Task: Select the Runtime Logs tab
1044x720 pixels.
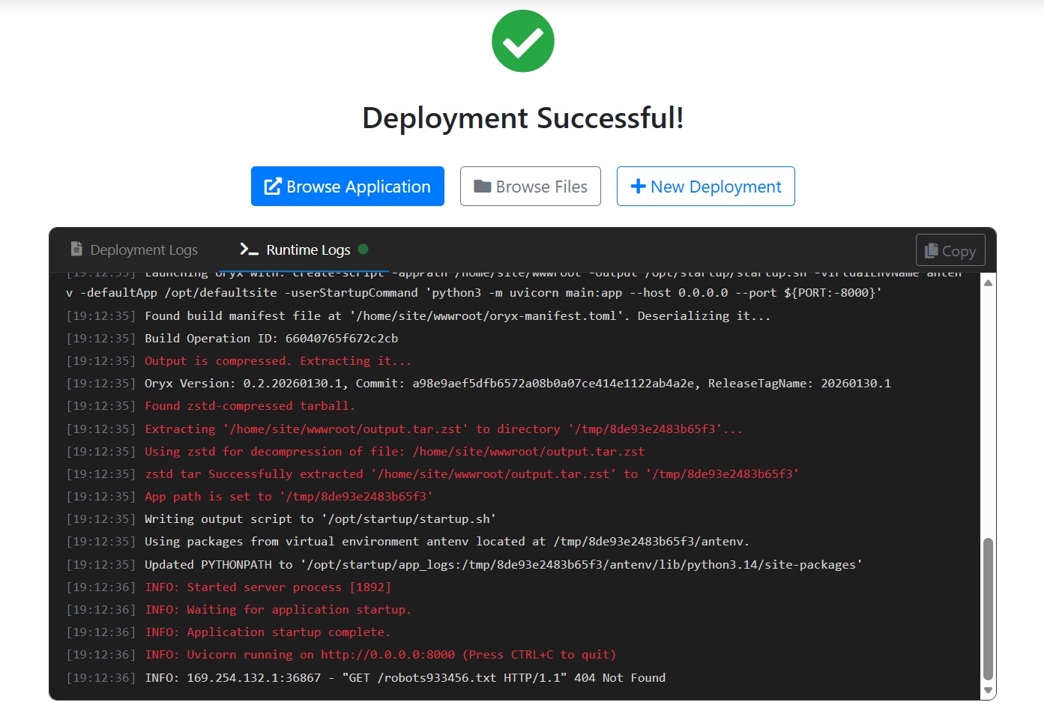Action: (x=307, y=249)
